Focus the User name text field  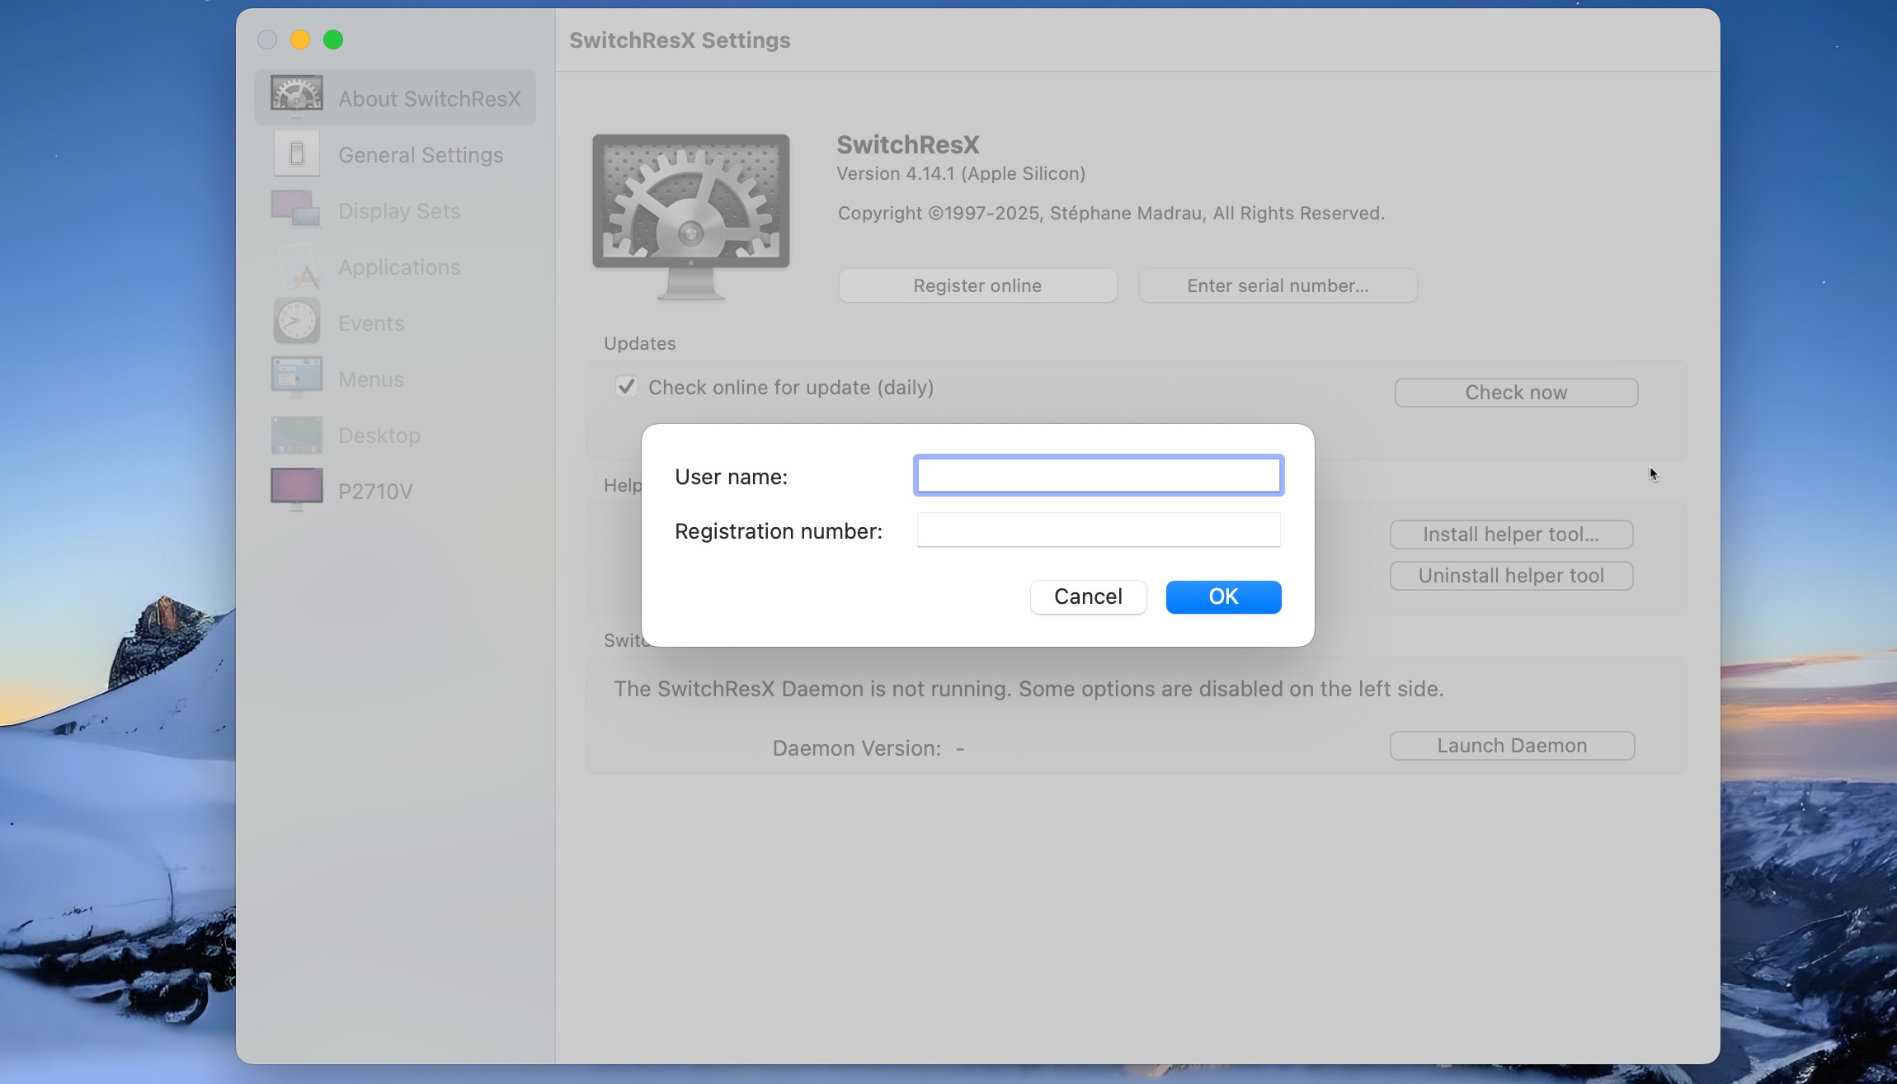[x=1098, y=476]
